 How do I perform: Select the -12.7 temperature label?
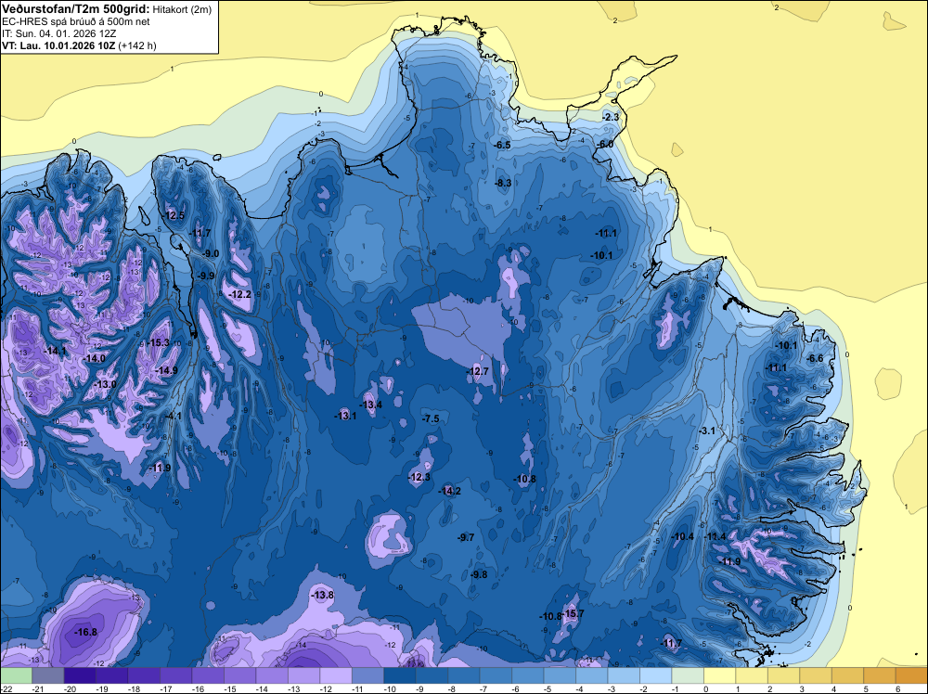pos(478,371)
